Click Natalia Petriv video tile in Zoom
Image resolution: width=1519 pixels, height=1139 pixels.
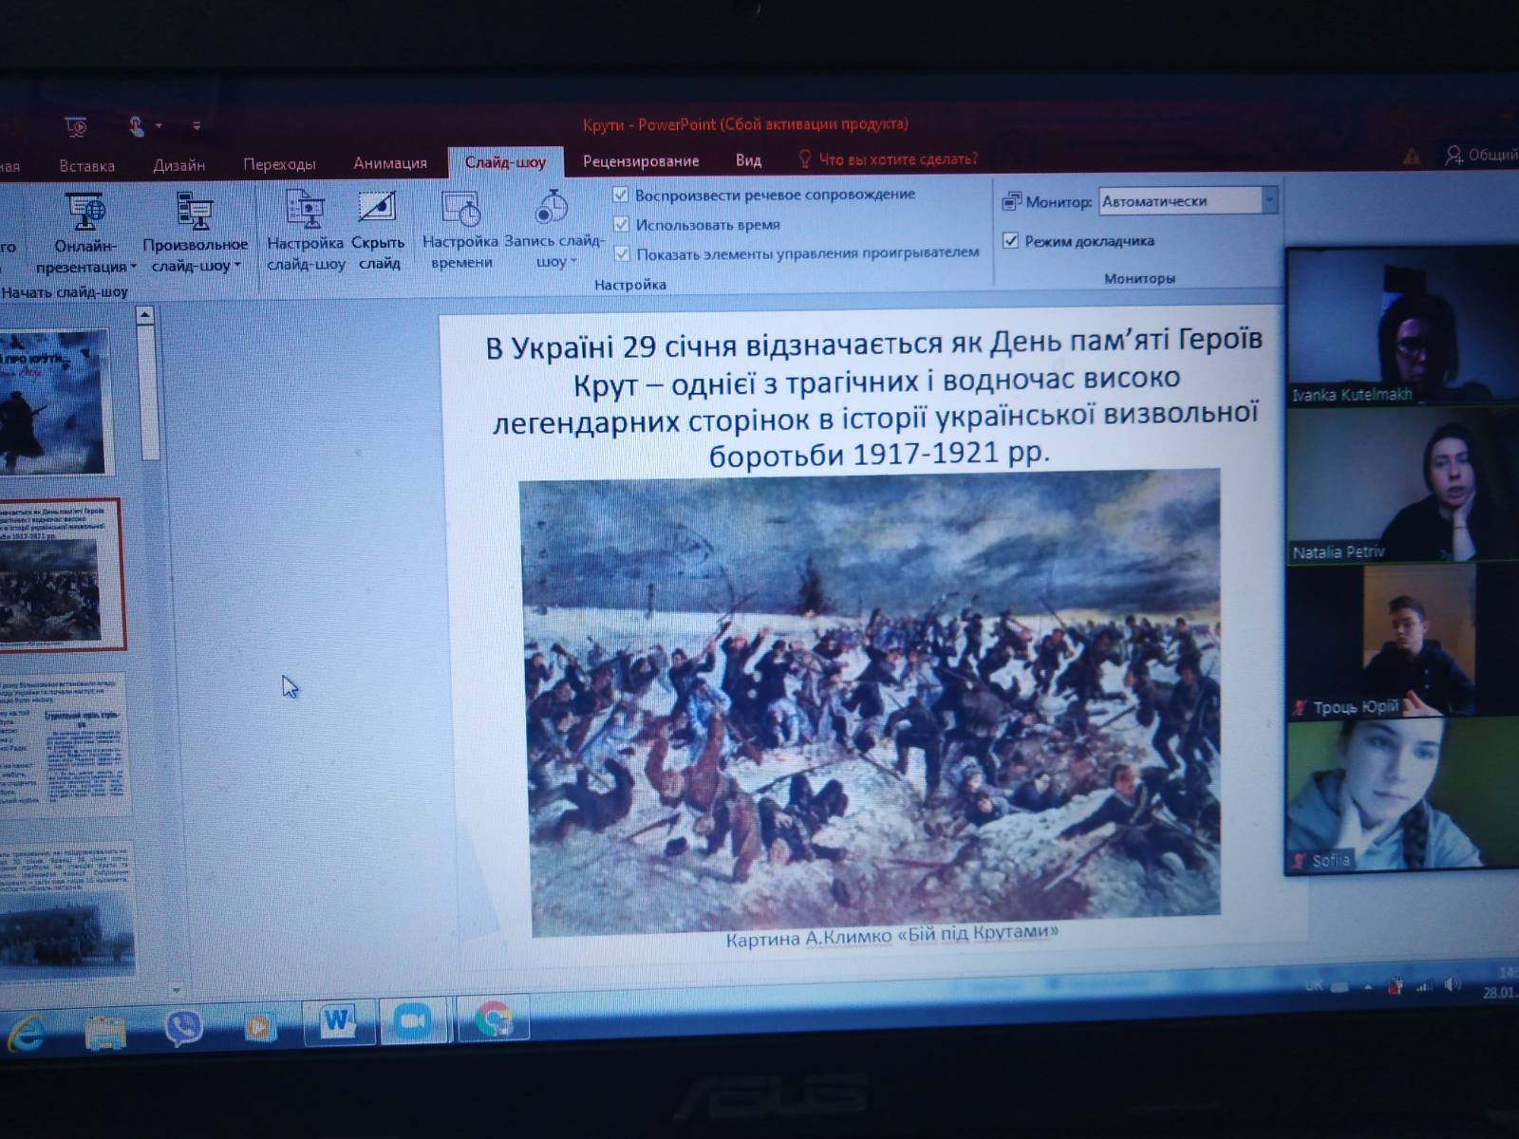pos(1401,485)
